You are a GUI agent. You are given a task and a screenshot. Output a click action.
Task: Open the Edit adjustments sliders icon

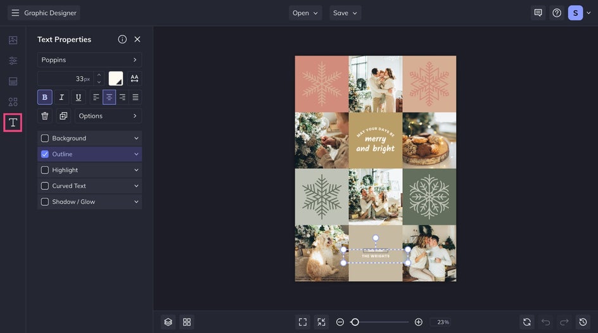pyautogui.click(x=13, y=61)
